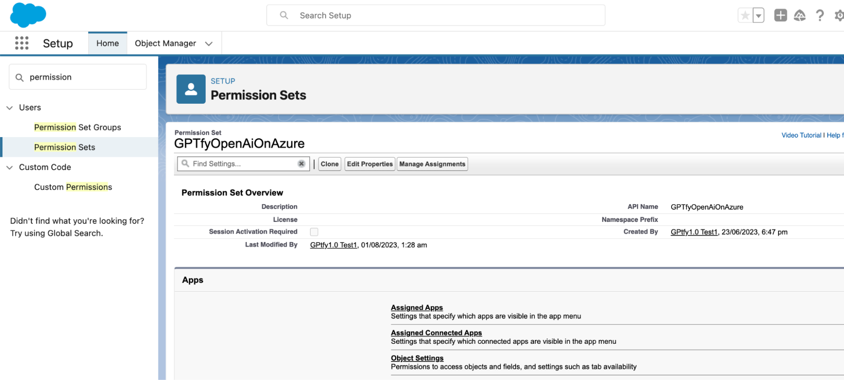Click the Clone button
This screenshot has height=380, width=844.
point(329,164)
